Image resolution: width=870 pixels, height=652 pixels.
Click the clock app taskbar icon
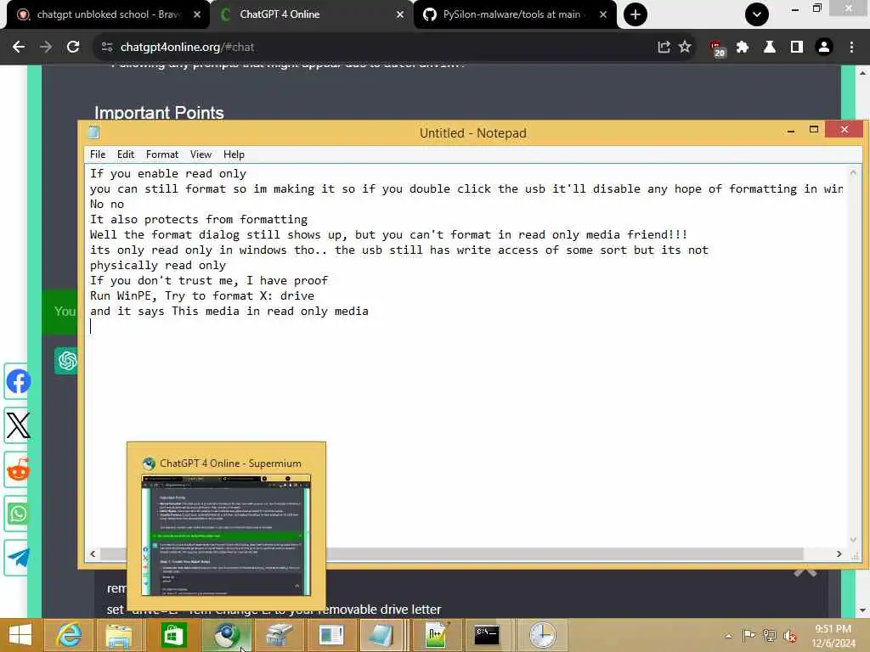[x=542, y=635]
